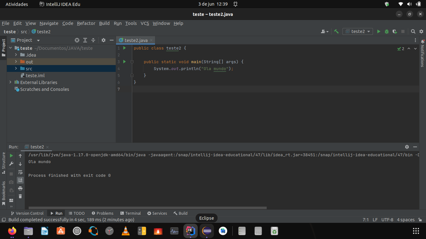Screen dimensions: 426x239
Task: Switch to teste2.java editor tab
Action: coord(136,40)
